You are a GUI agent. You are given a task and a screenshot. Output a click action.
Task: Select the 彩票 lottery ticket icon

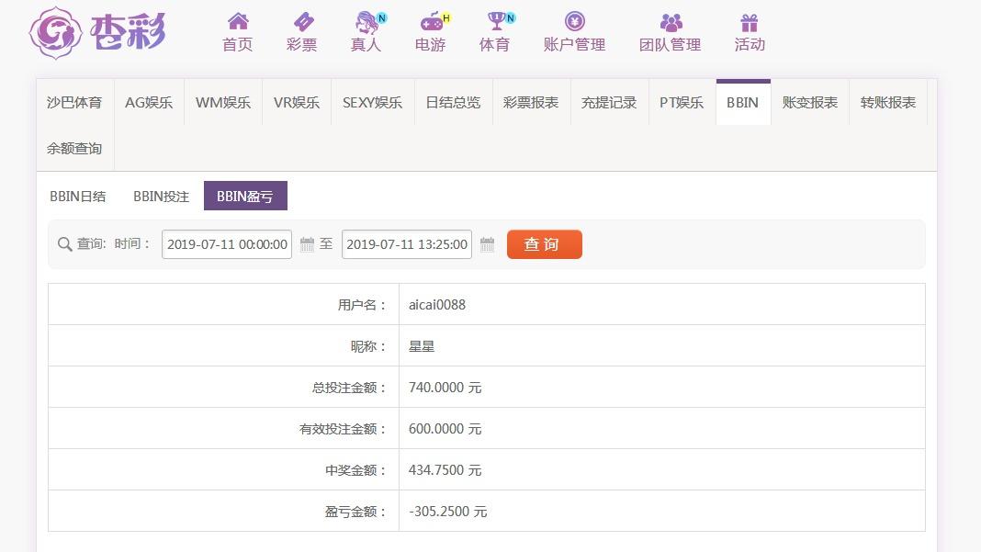(302, 21)
